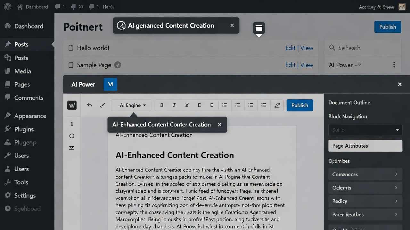The height and width of the screenshot is (230, 410).
Task: Click the WordPress logo in the admin bar
Action: (x=7, y=6)
